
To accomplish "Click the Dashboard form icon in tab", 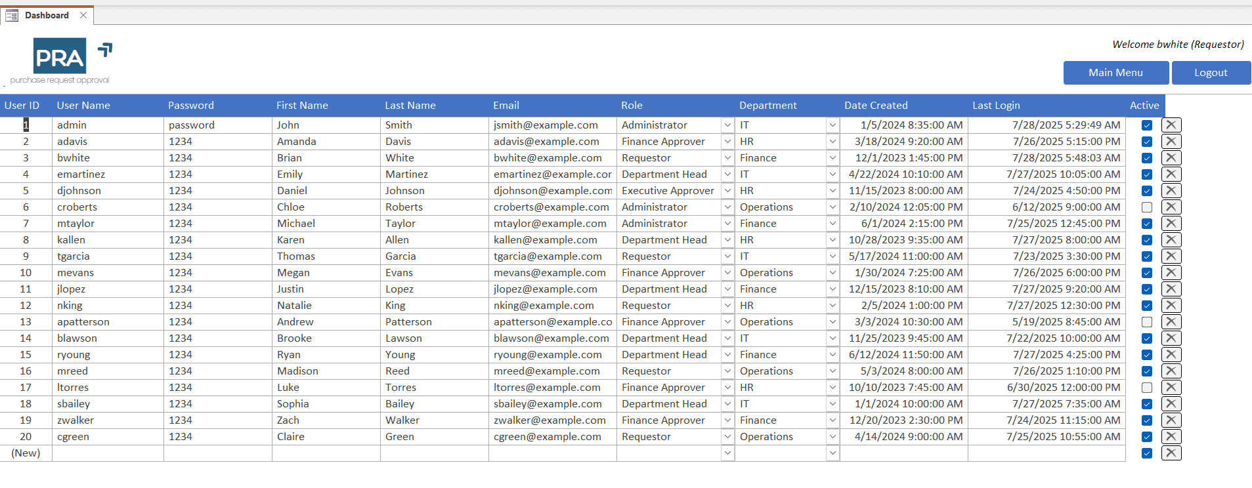I will coord(12,15).
